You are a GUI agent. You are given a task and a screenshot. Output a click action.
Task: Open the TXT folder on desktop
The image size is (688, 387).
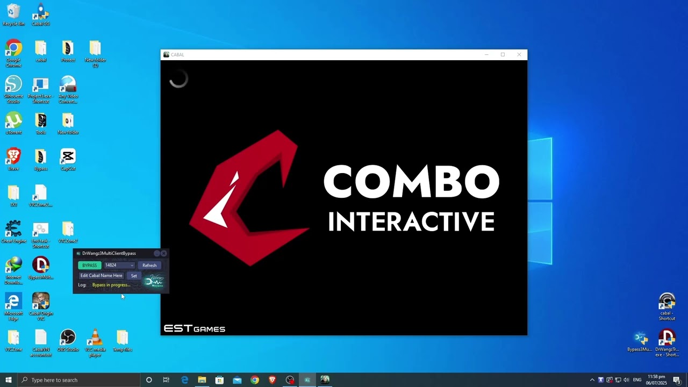coord(13,196)
